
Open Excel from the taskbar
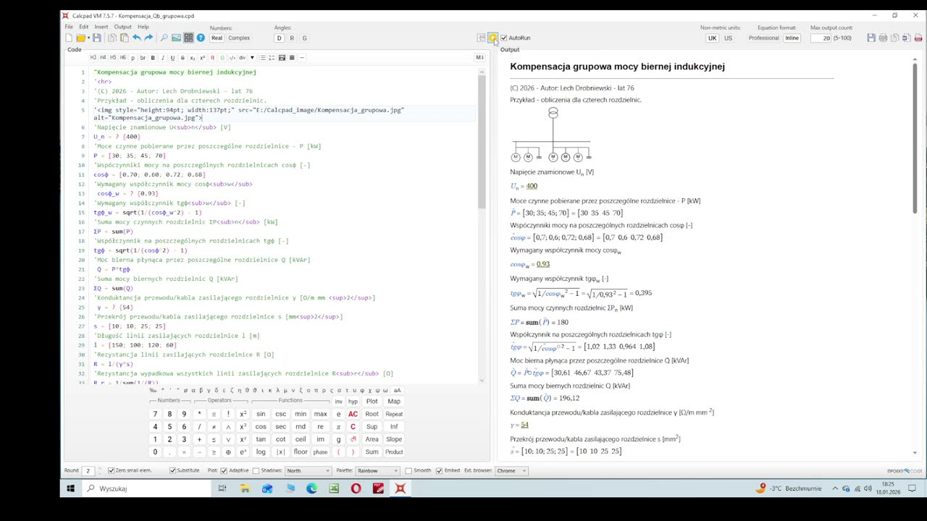333,488
